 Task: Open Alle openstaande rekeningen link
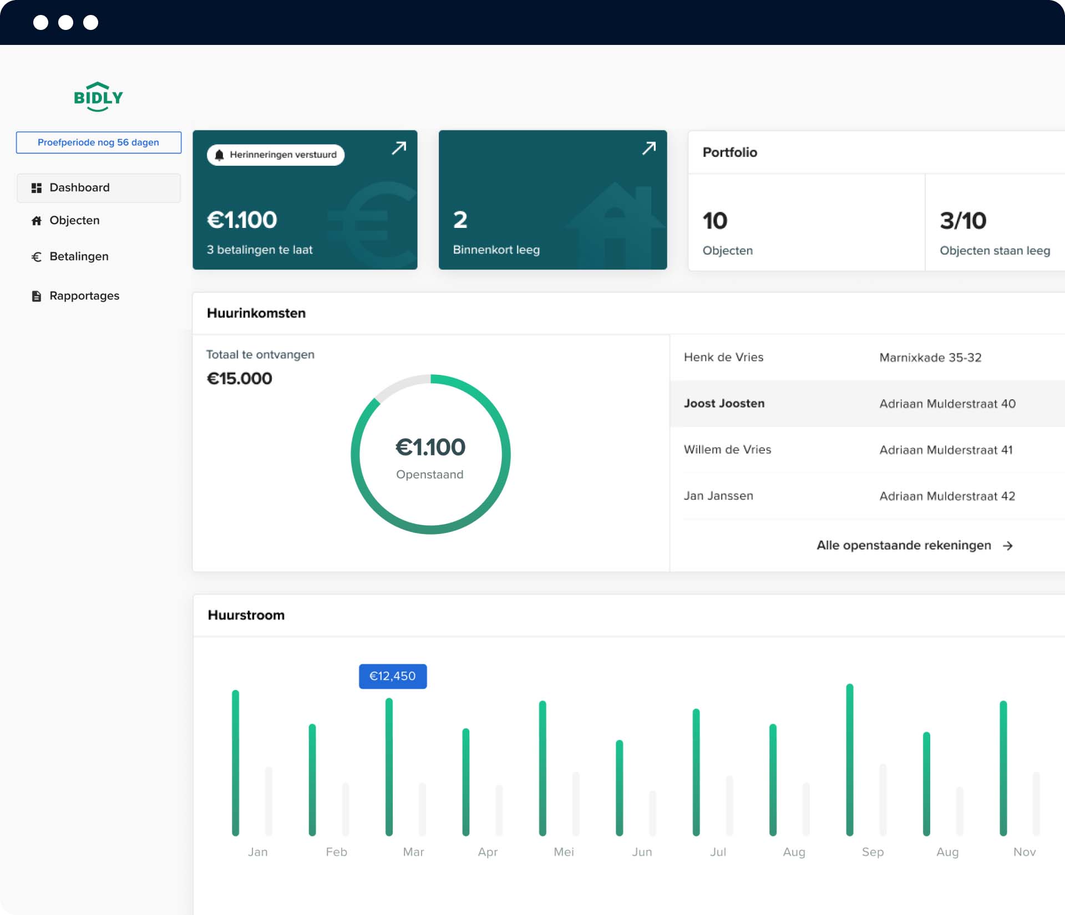pos(903,546)
